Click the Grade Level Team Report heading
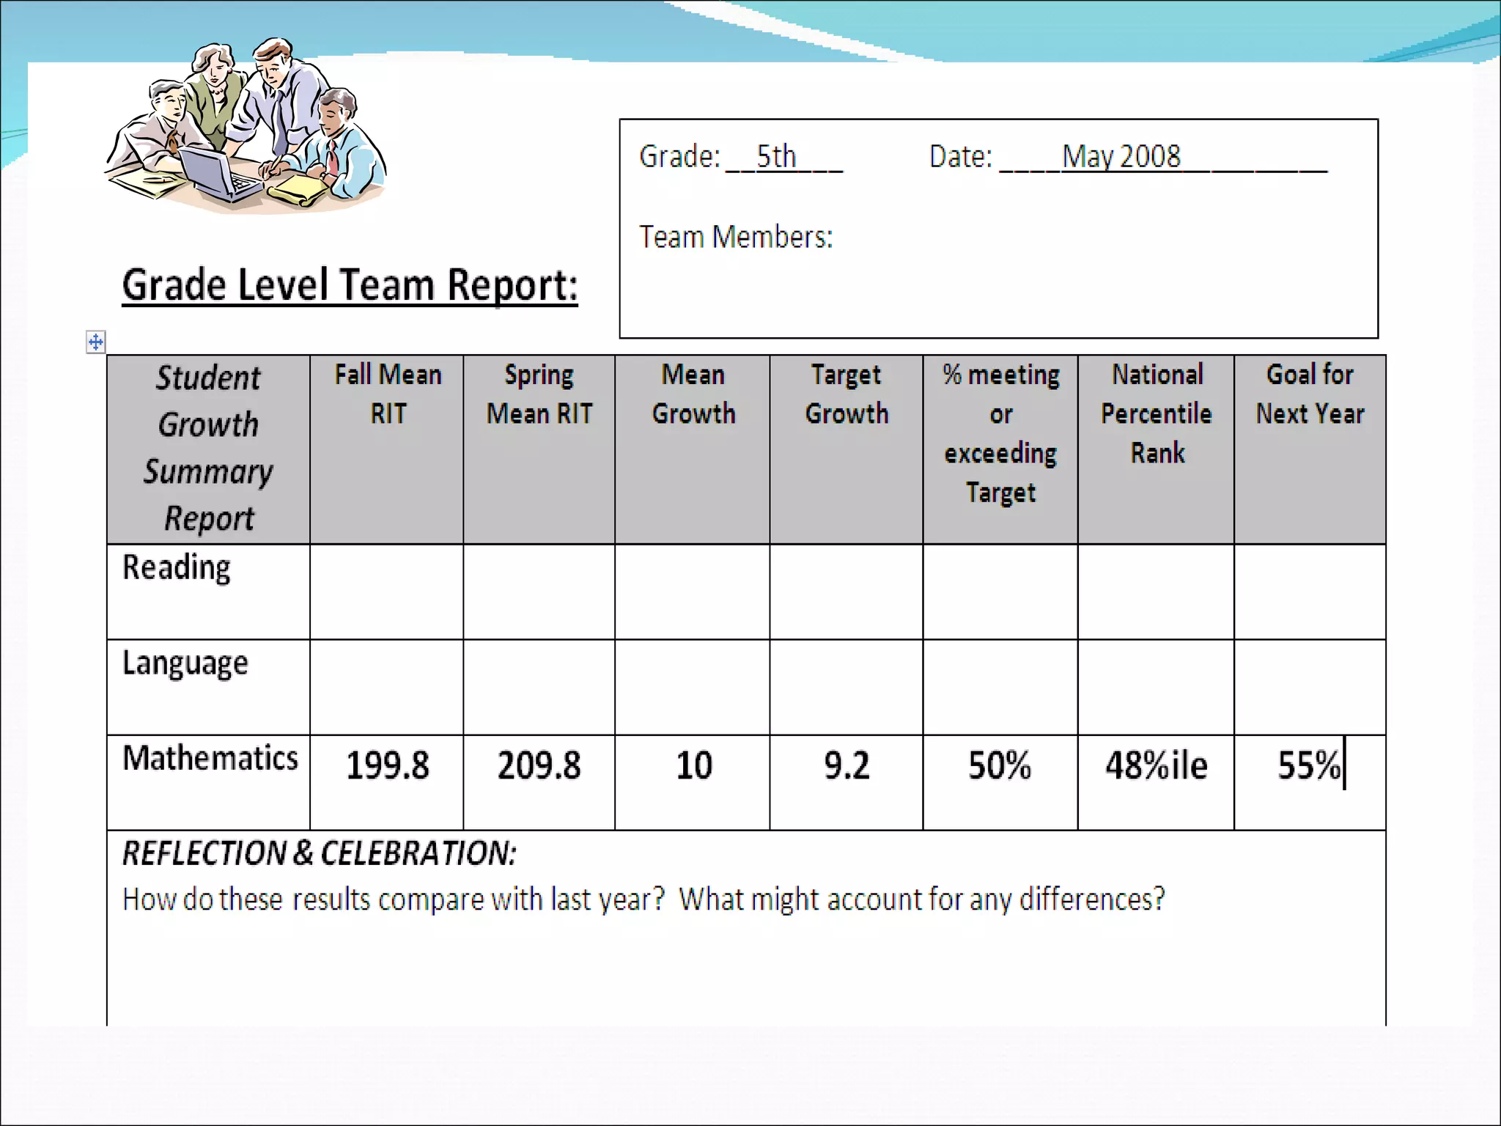 coord(350,285)
